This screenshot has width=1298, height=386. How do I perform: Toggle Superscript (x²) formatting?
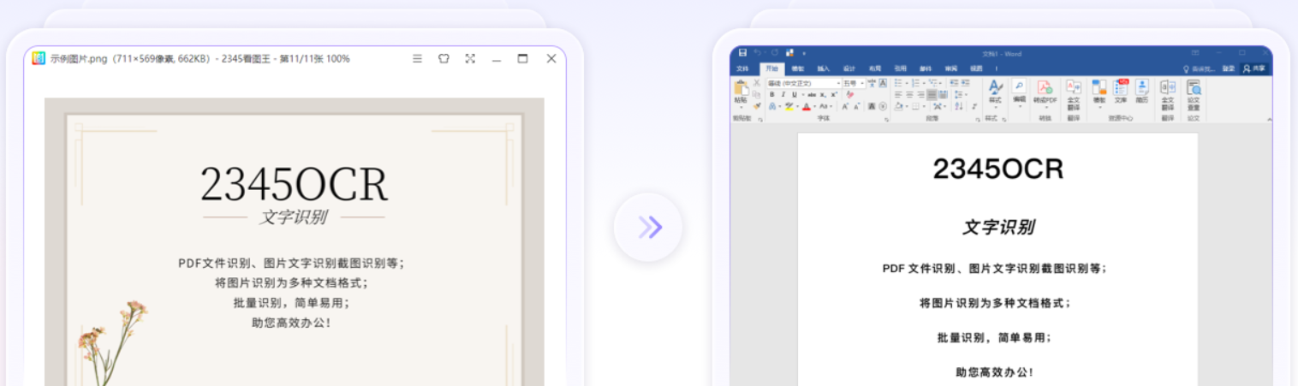[x=834, y=94]
